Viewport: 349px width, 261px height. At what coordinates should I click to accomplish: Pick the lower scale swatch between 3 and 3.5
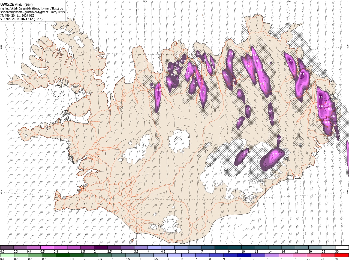[x=119, y=255]
